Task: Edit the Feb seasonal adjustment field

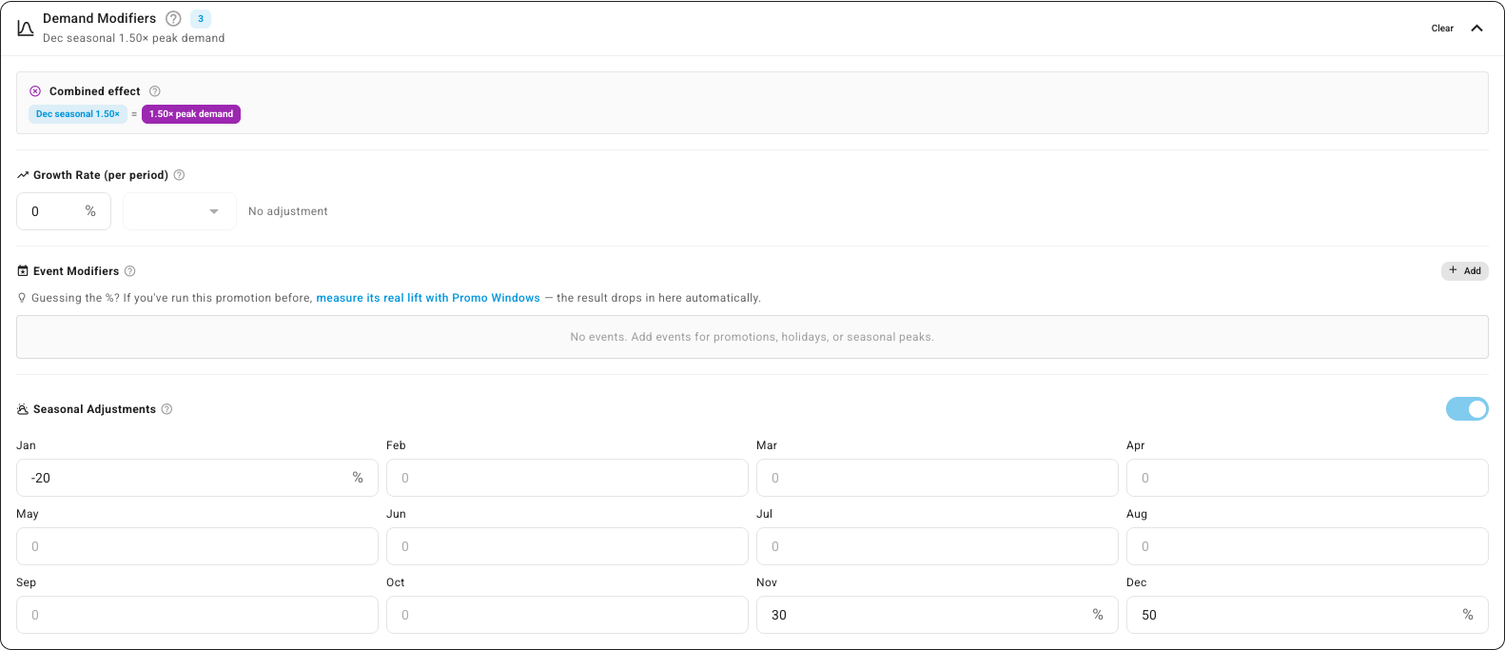Action: [567, 478]
